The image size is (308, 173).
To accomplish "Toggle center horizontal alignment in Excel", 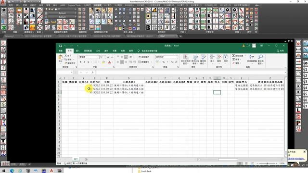I will [x=122, y=62].
